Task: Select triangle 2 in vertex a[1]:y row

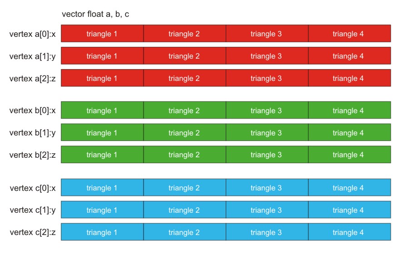Action: 184,56
